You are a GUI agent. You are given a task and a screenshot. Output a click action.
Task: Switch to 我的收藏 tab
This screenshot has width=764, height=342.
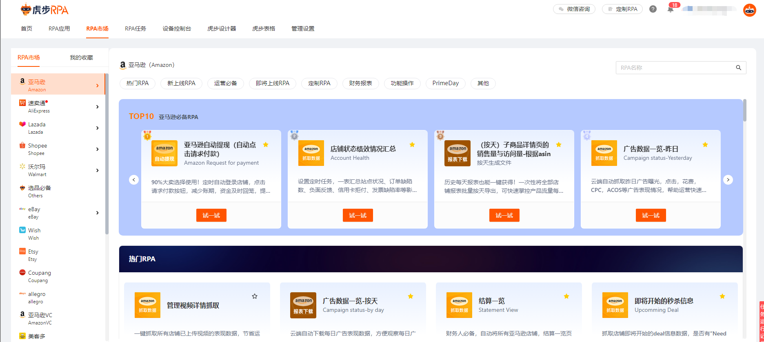click(81, 57)
